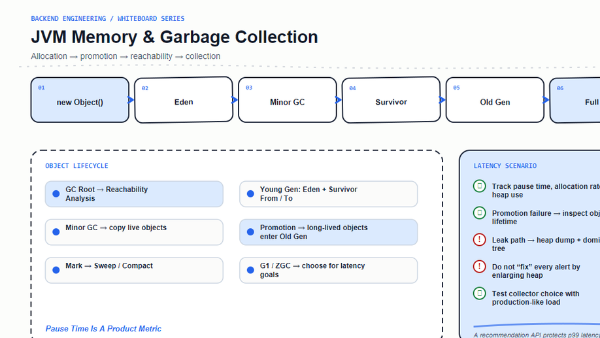Select the partially visible Full step box
This screenshot has height=338, width=600.
tap(575, 100)
